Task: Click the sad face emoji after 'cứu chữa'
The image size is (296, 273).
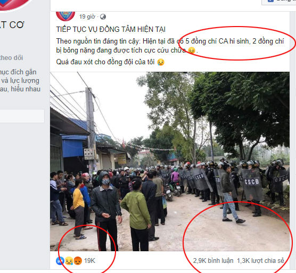Action: pyautogui.click(x=192, y=50)
